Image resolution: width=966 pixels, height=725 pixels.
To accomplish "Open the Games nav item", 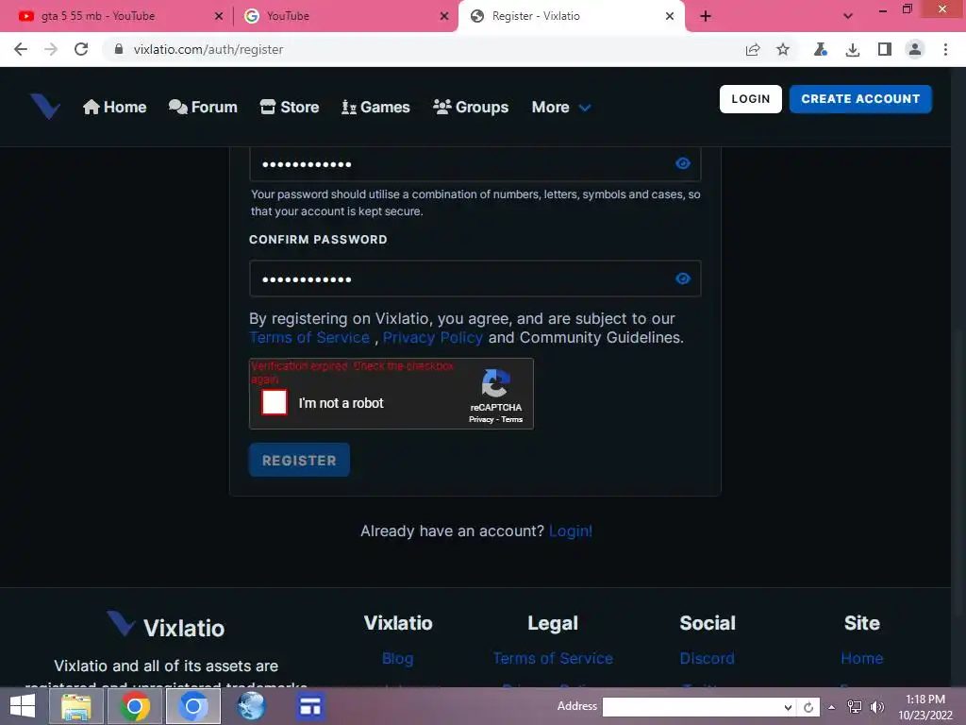I will pos(375,108).
